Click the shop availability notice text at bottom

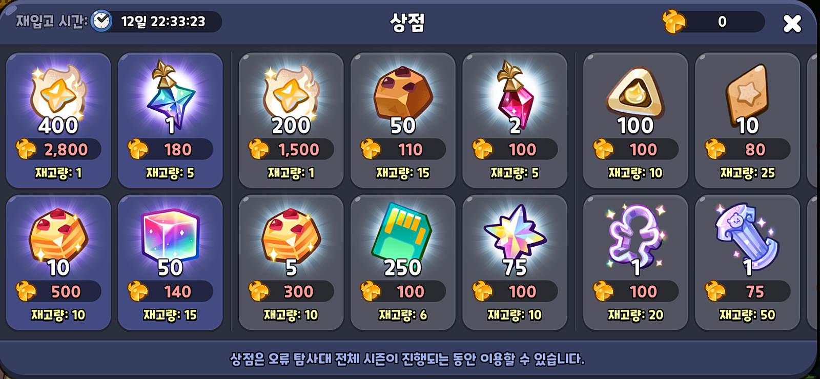(407, 358)
